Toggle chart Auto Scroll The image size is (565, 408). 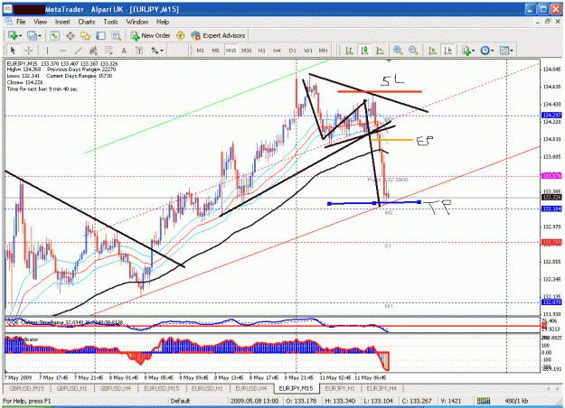tap(432, 51)
